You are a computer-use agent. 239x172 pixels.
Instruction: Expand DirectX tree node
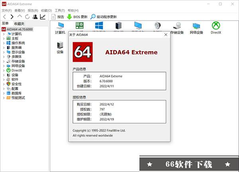4,70
